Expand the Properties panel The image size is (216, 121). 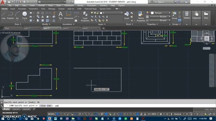pyautogui.click(x=152, y=24)
